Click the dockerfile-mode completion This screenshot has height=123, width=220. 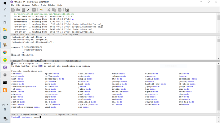(54, 79)
